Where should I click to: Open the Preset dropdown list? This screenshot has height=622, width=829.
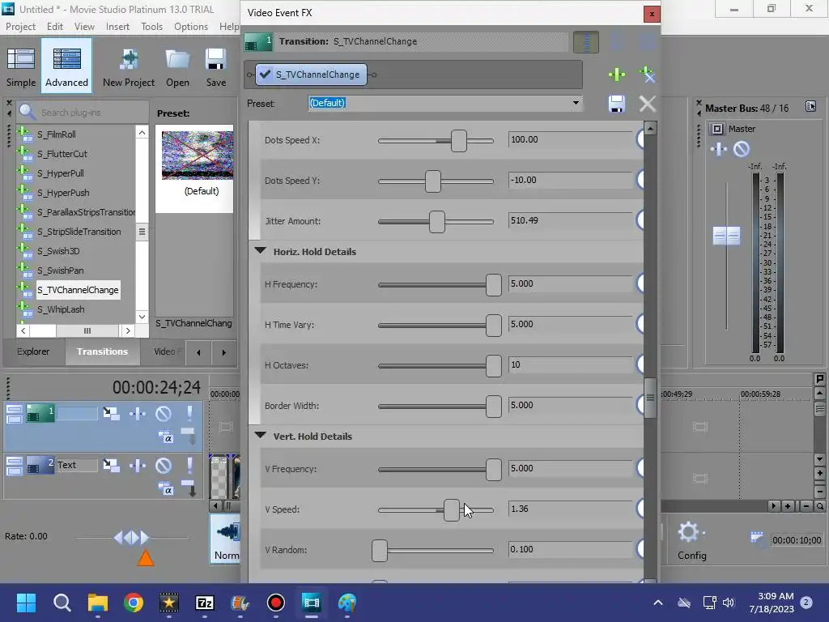coord(576,103)
